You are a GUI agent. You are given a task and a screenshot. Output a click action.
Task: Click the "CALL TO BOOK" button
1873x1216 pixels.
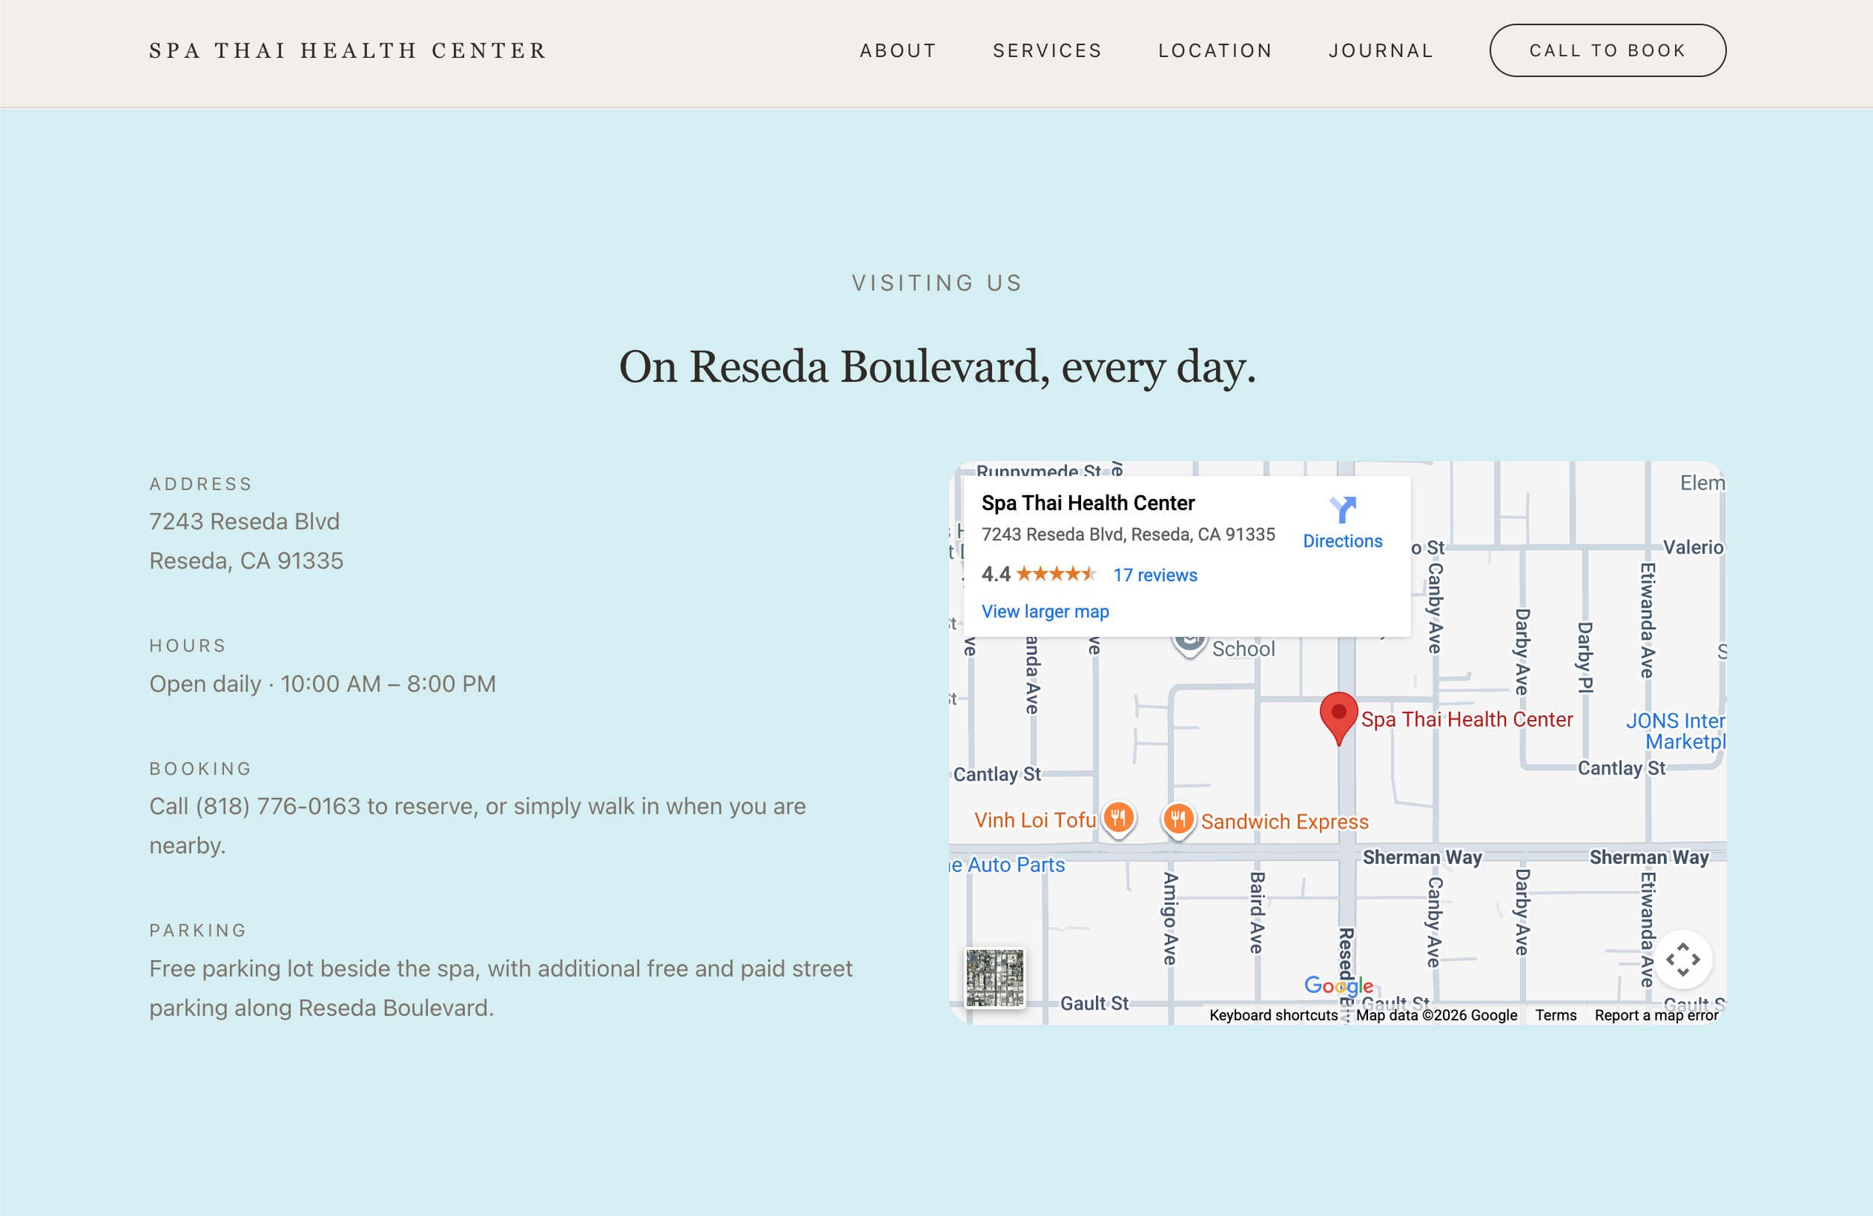pyautogui.click(x=1607, y=49)
